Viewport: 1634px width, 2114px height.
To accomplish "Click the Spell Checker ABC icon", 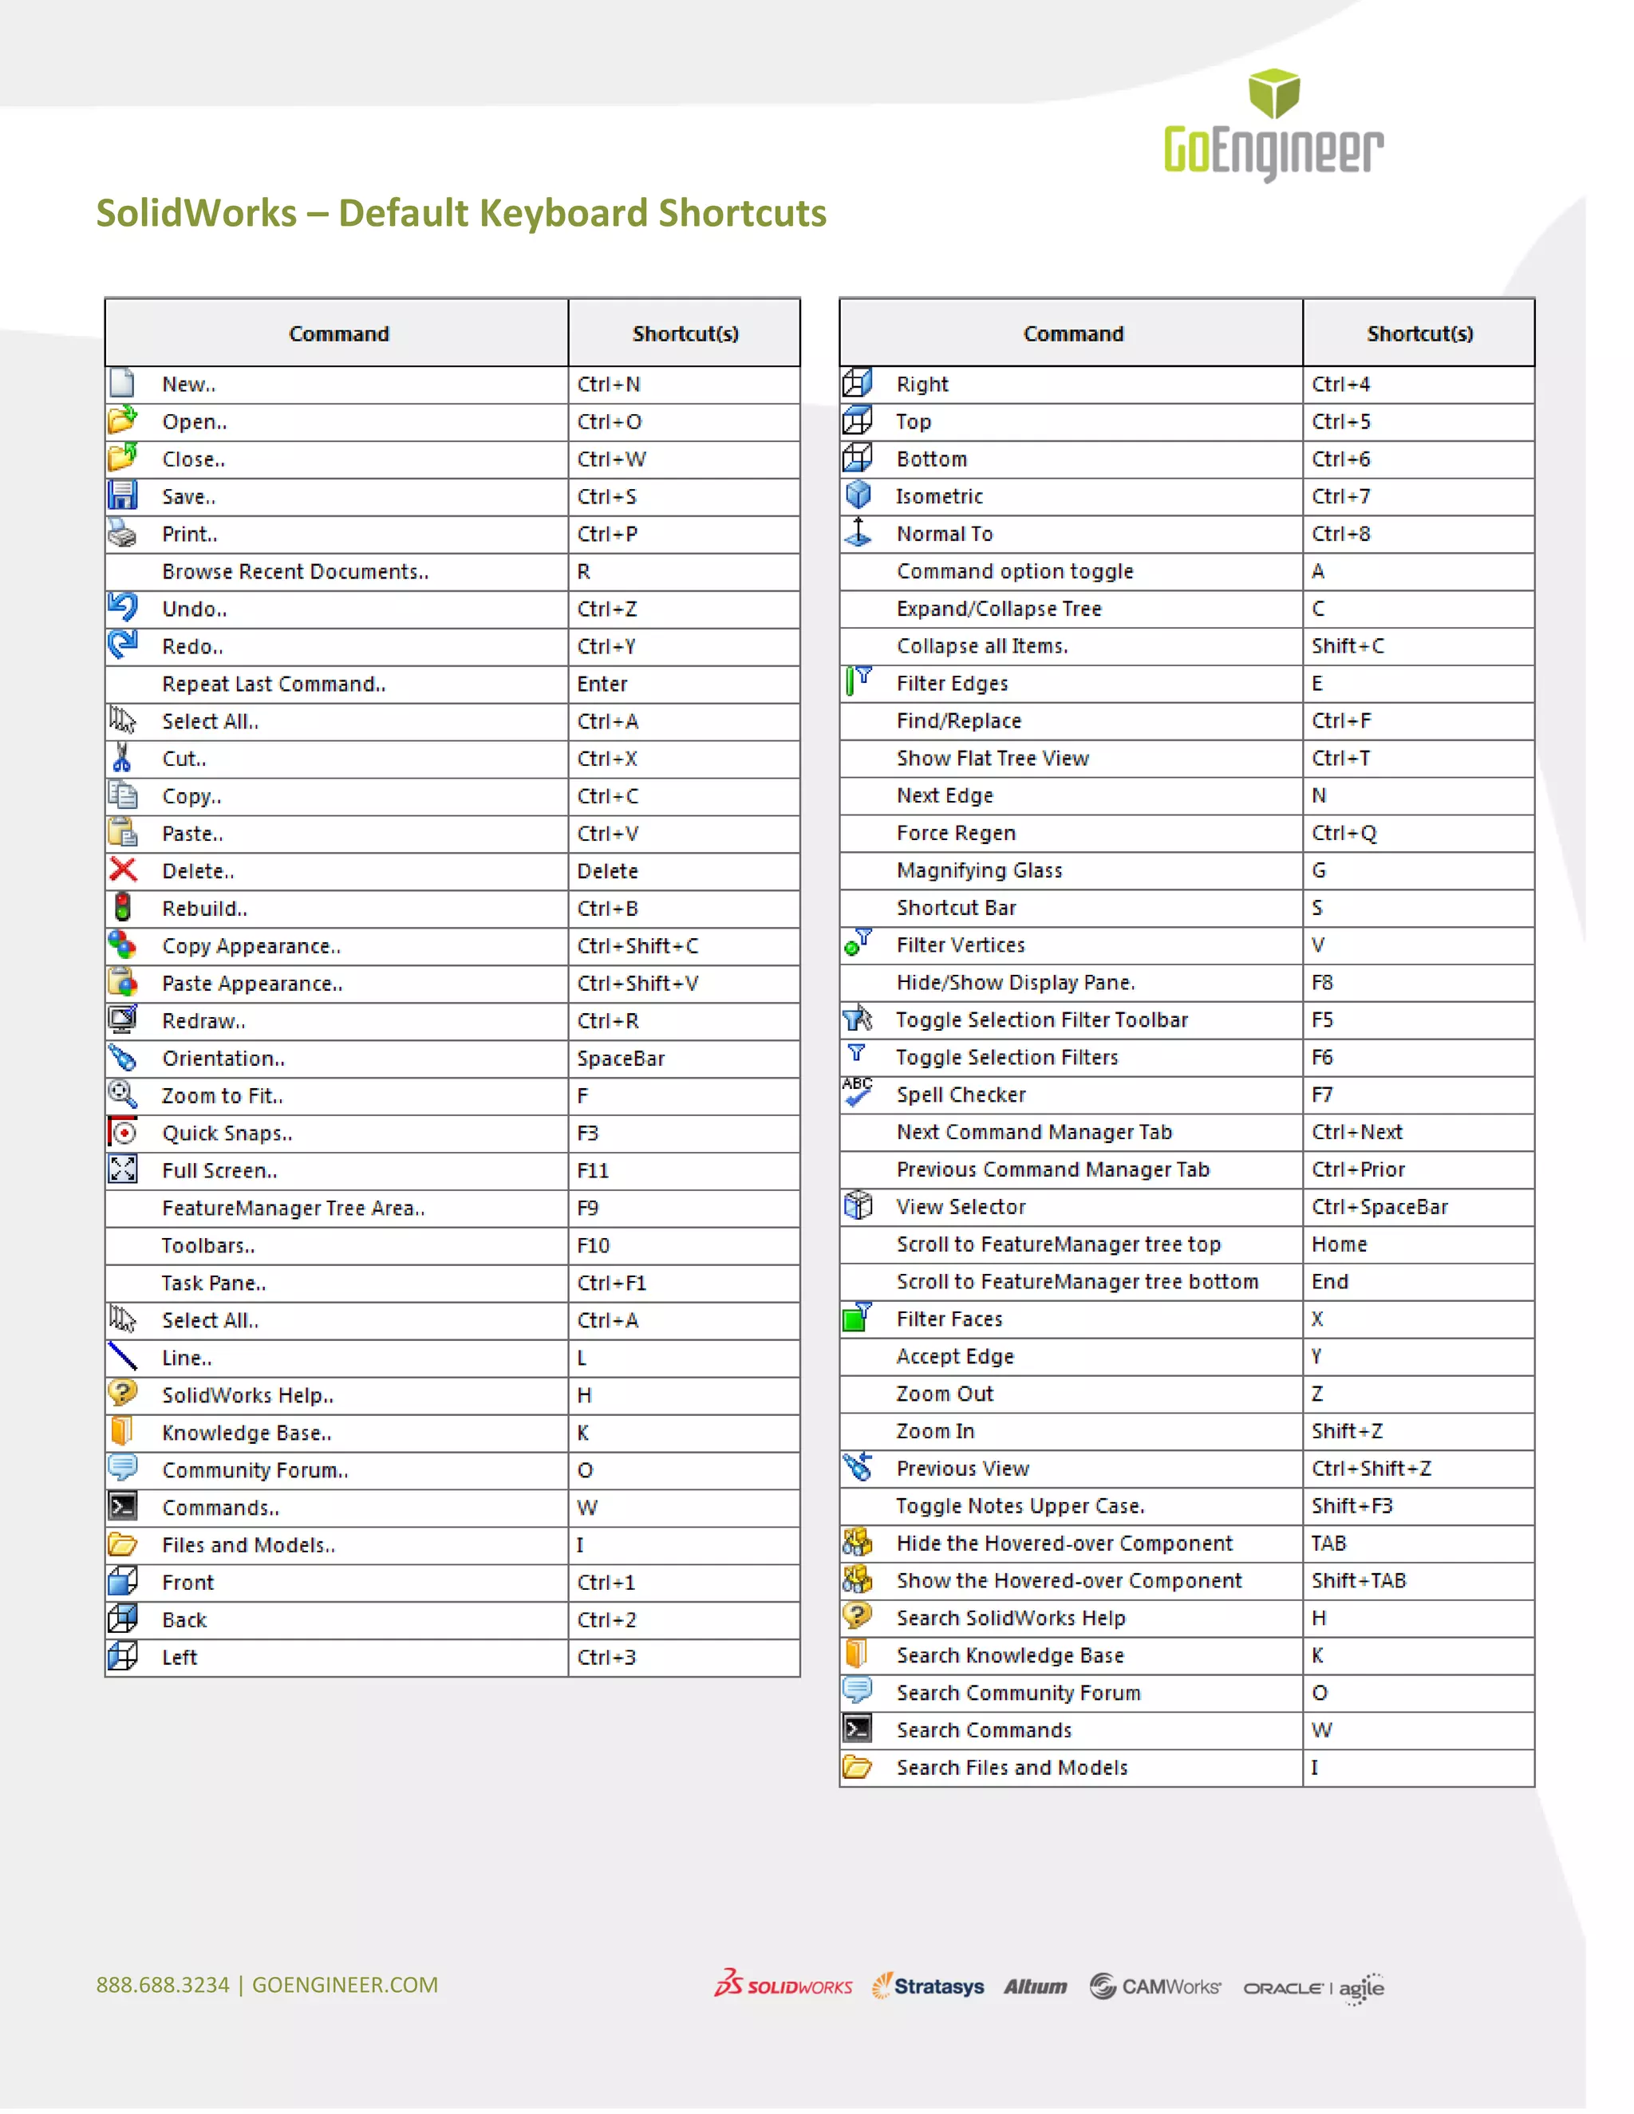I will [x=858, y=1093].
